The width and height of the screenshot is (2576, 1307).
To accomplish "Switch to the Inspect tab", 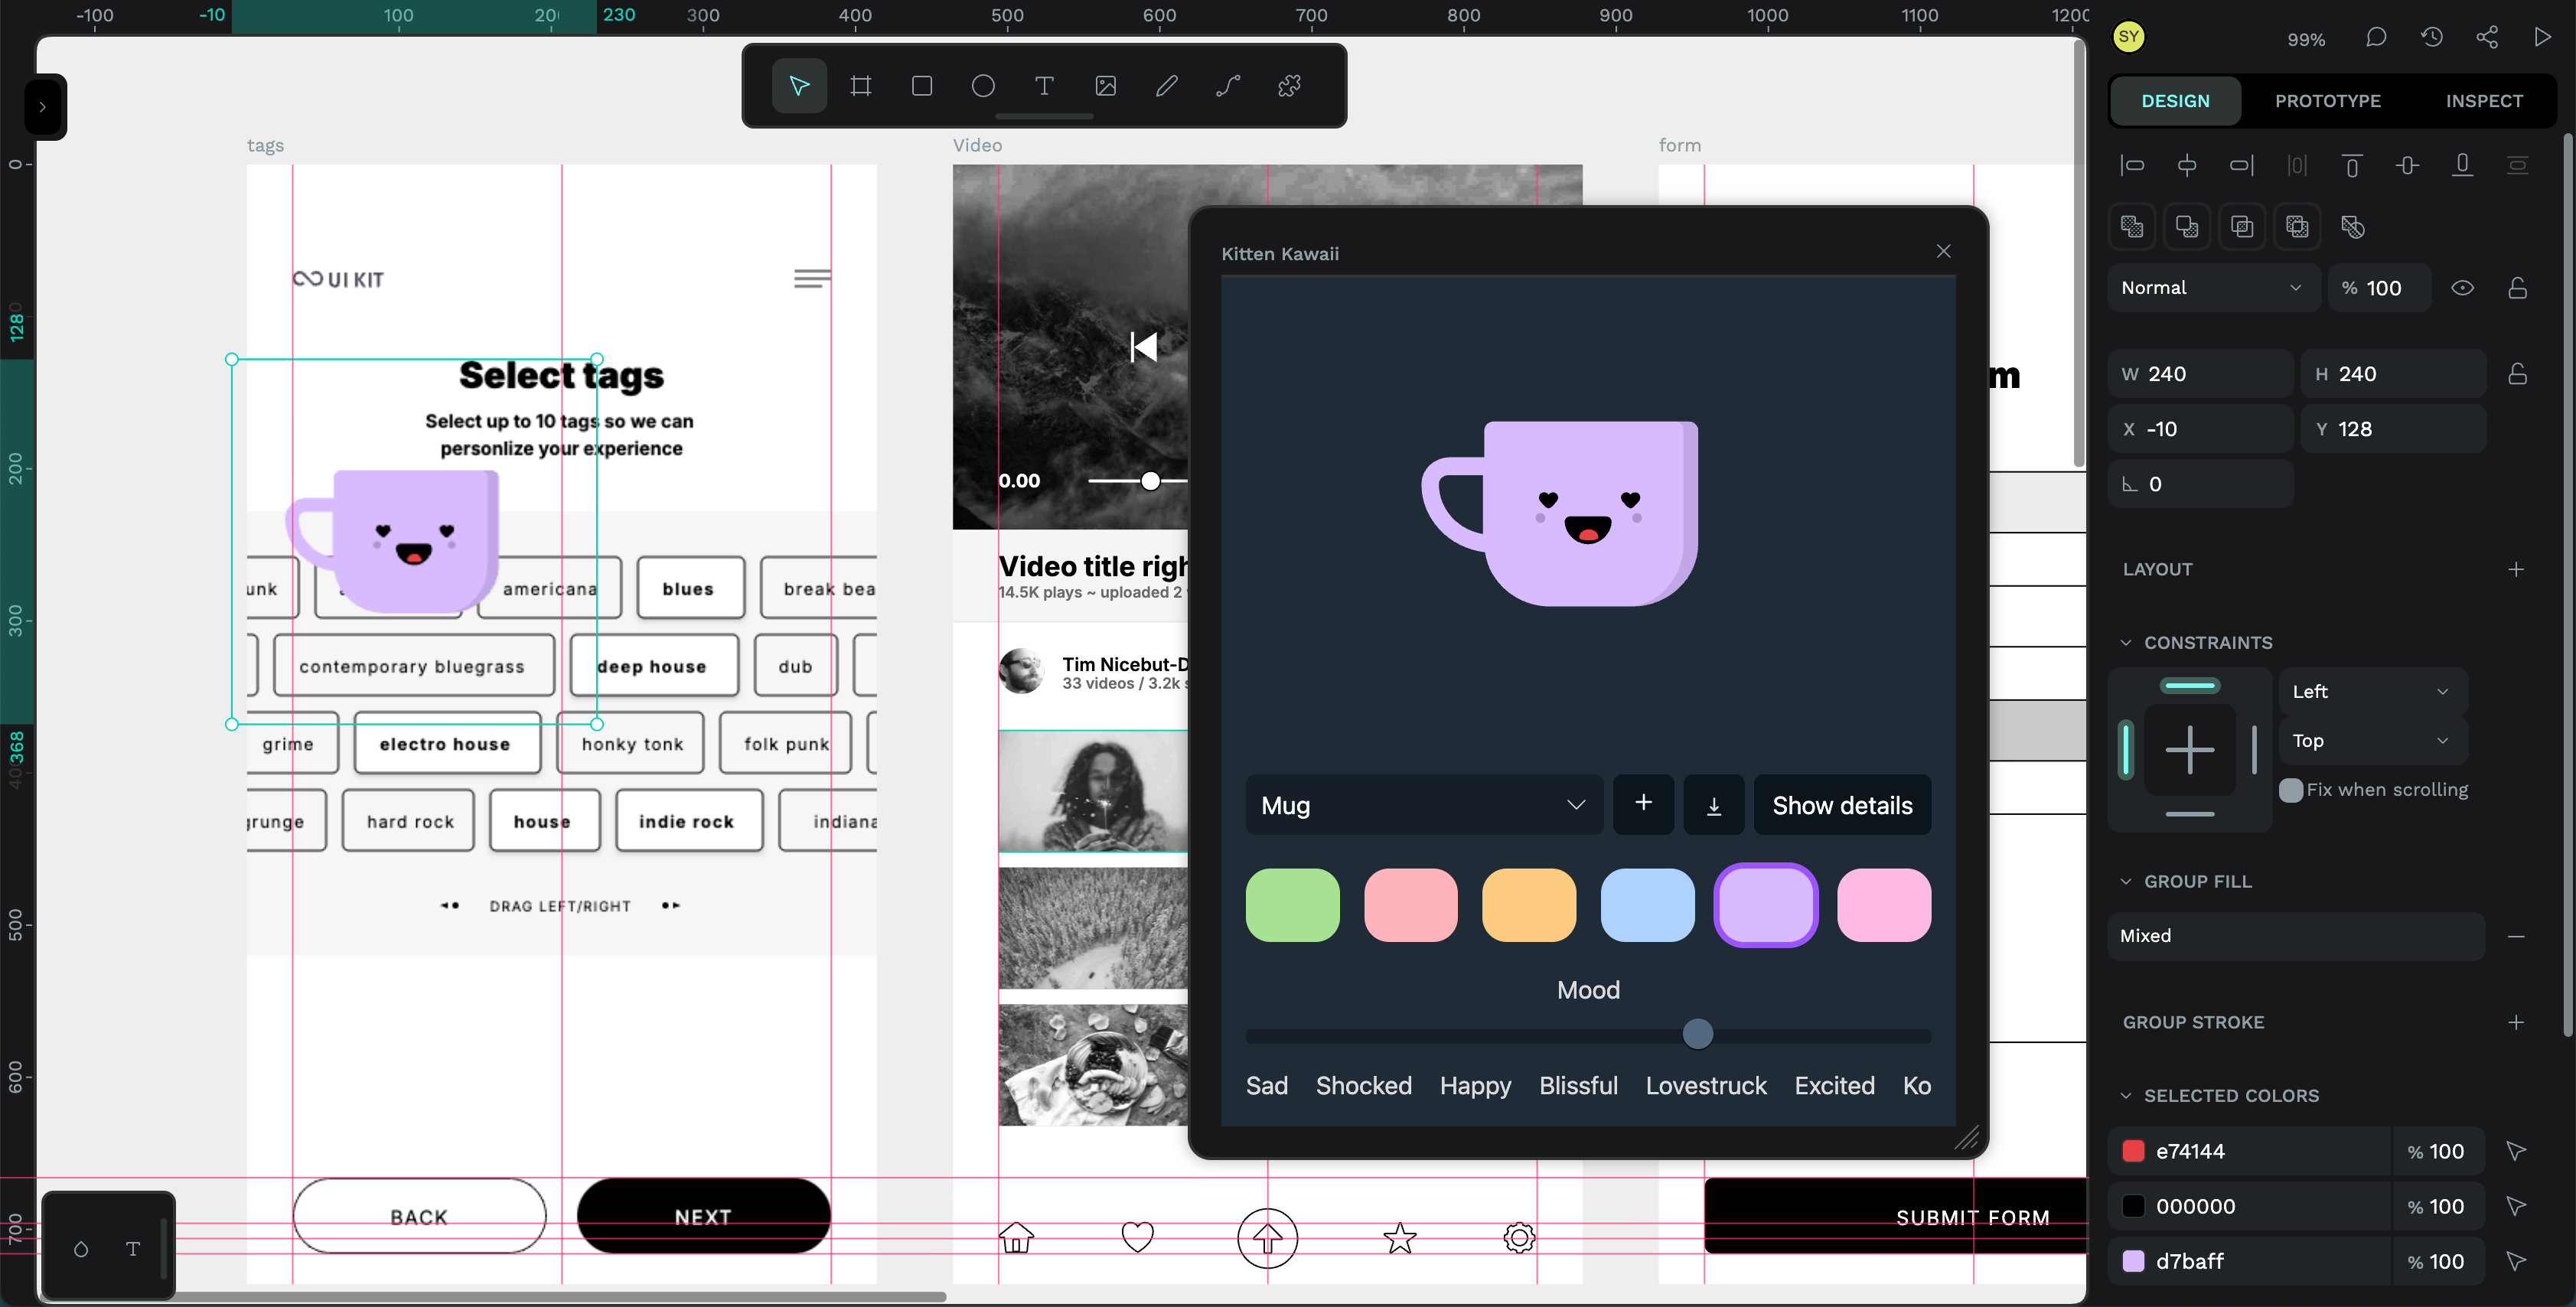I will (x=2483, y=101).
